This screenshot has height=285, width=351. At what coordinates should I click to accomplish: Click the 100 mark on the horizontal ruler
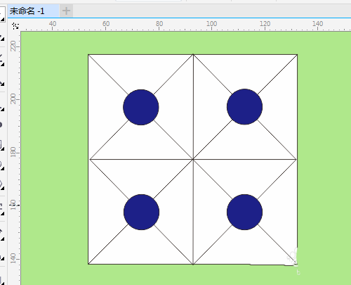[x=211, y=24]
